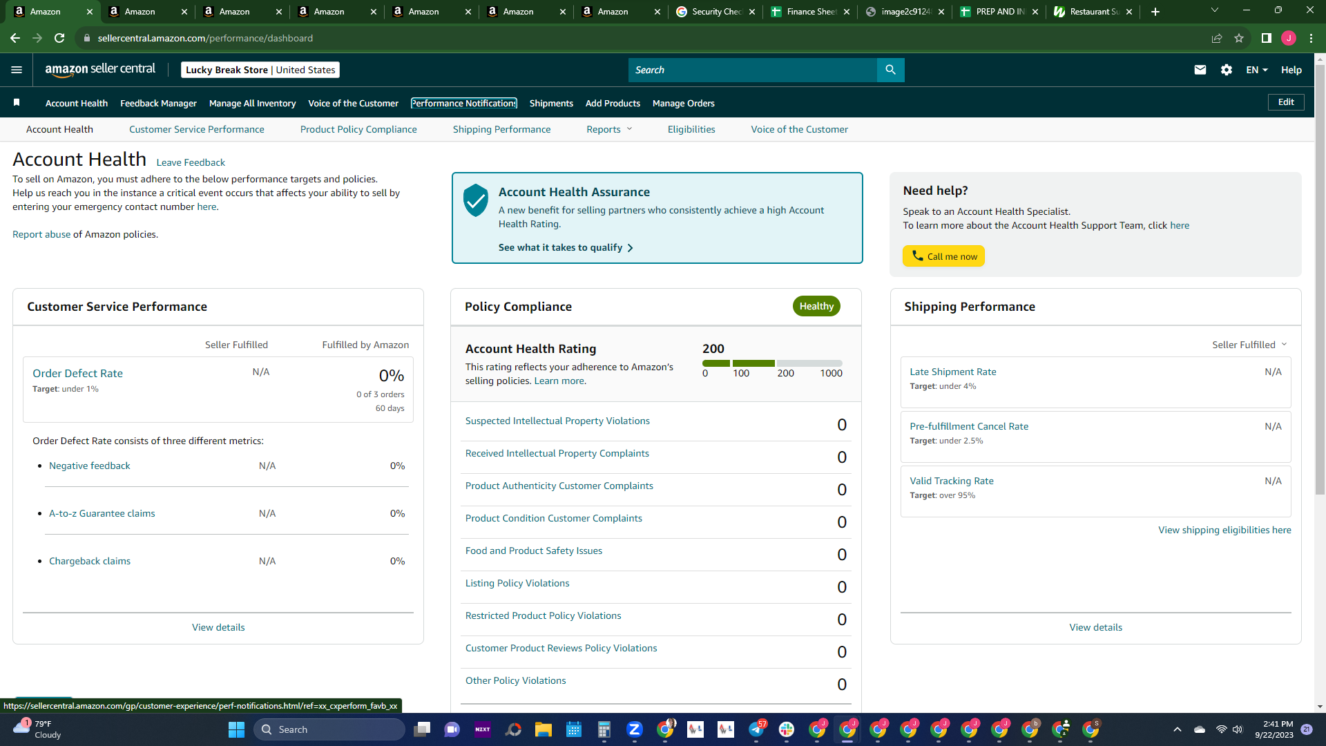Click the bookmark flag icon in favorites bar
This screenshot has height=746, width=1326.
[17, 103]
